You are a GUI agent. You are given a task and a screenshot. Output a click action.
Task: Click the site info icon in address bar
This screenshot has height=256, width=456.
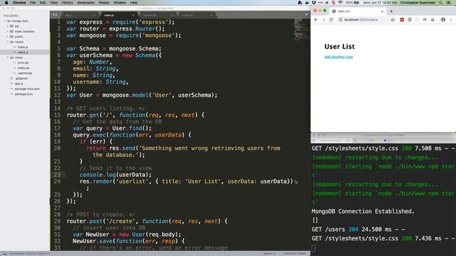[x=341, y=20]
